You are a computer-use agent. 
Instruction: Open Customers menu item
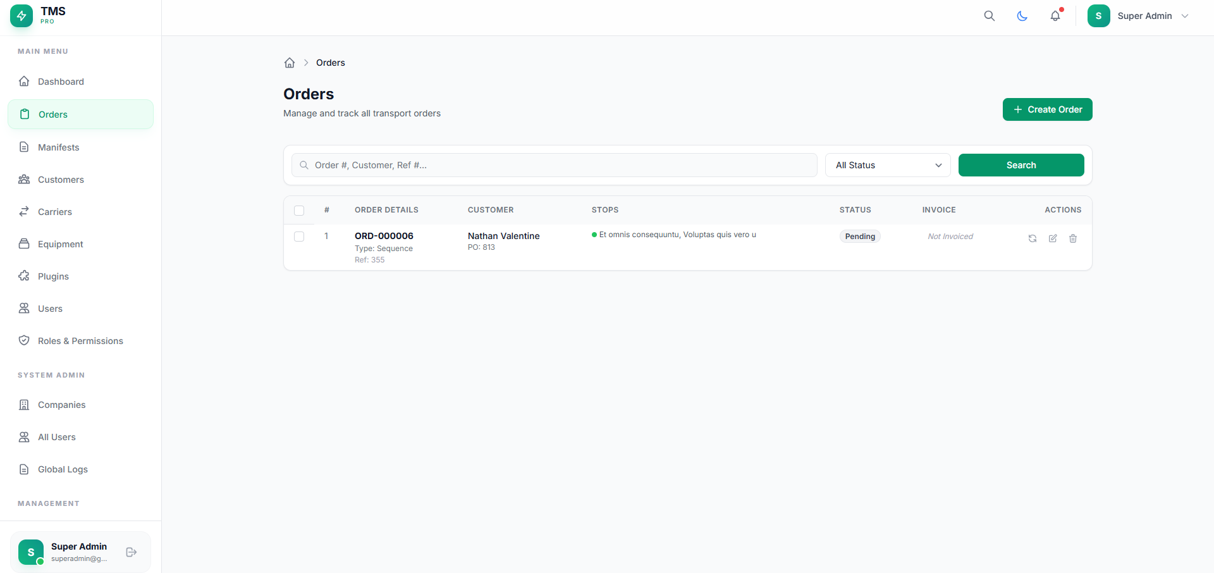point(80,180)
